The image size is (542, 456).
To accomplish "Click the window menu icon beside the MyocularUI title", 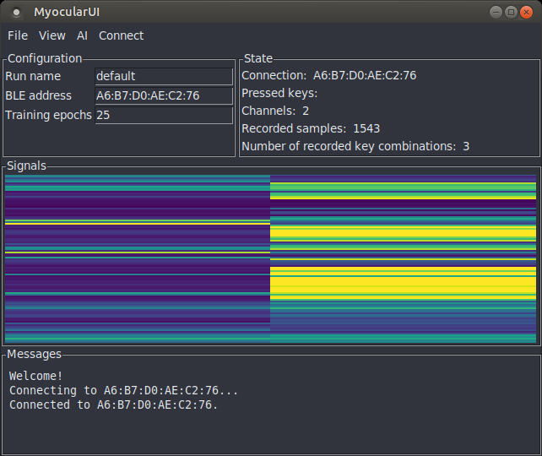I will pyautogui.click(x=16, y=13).
